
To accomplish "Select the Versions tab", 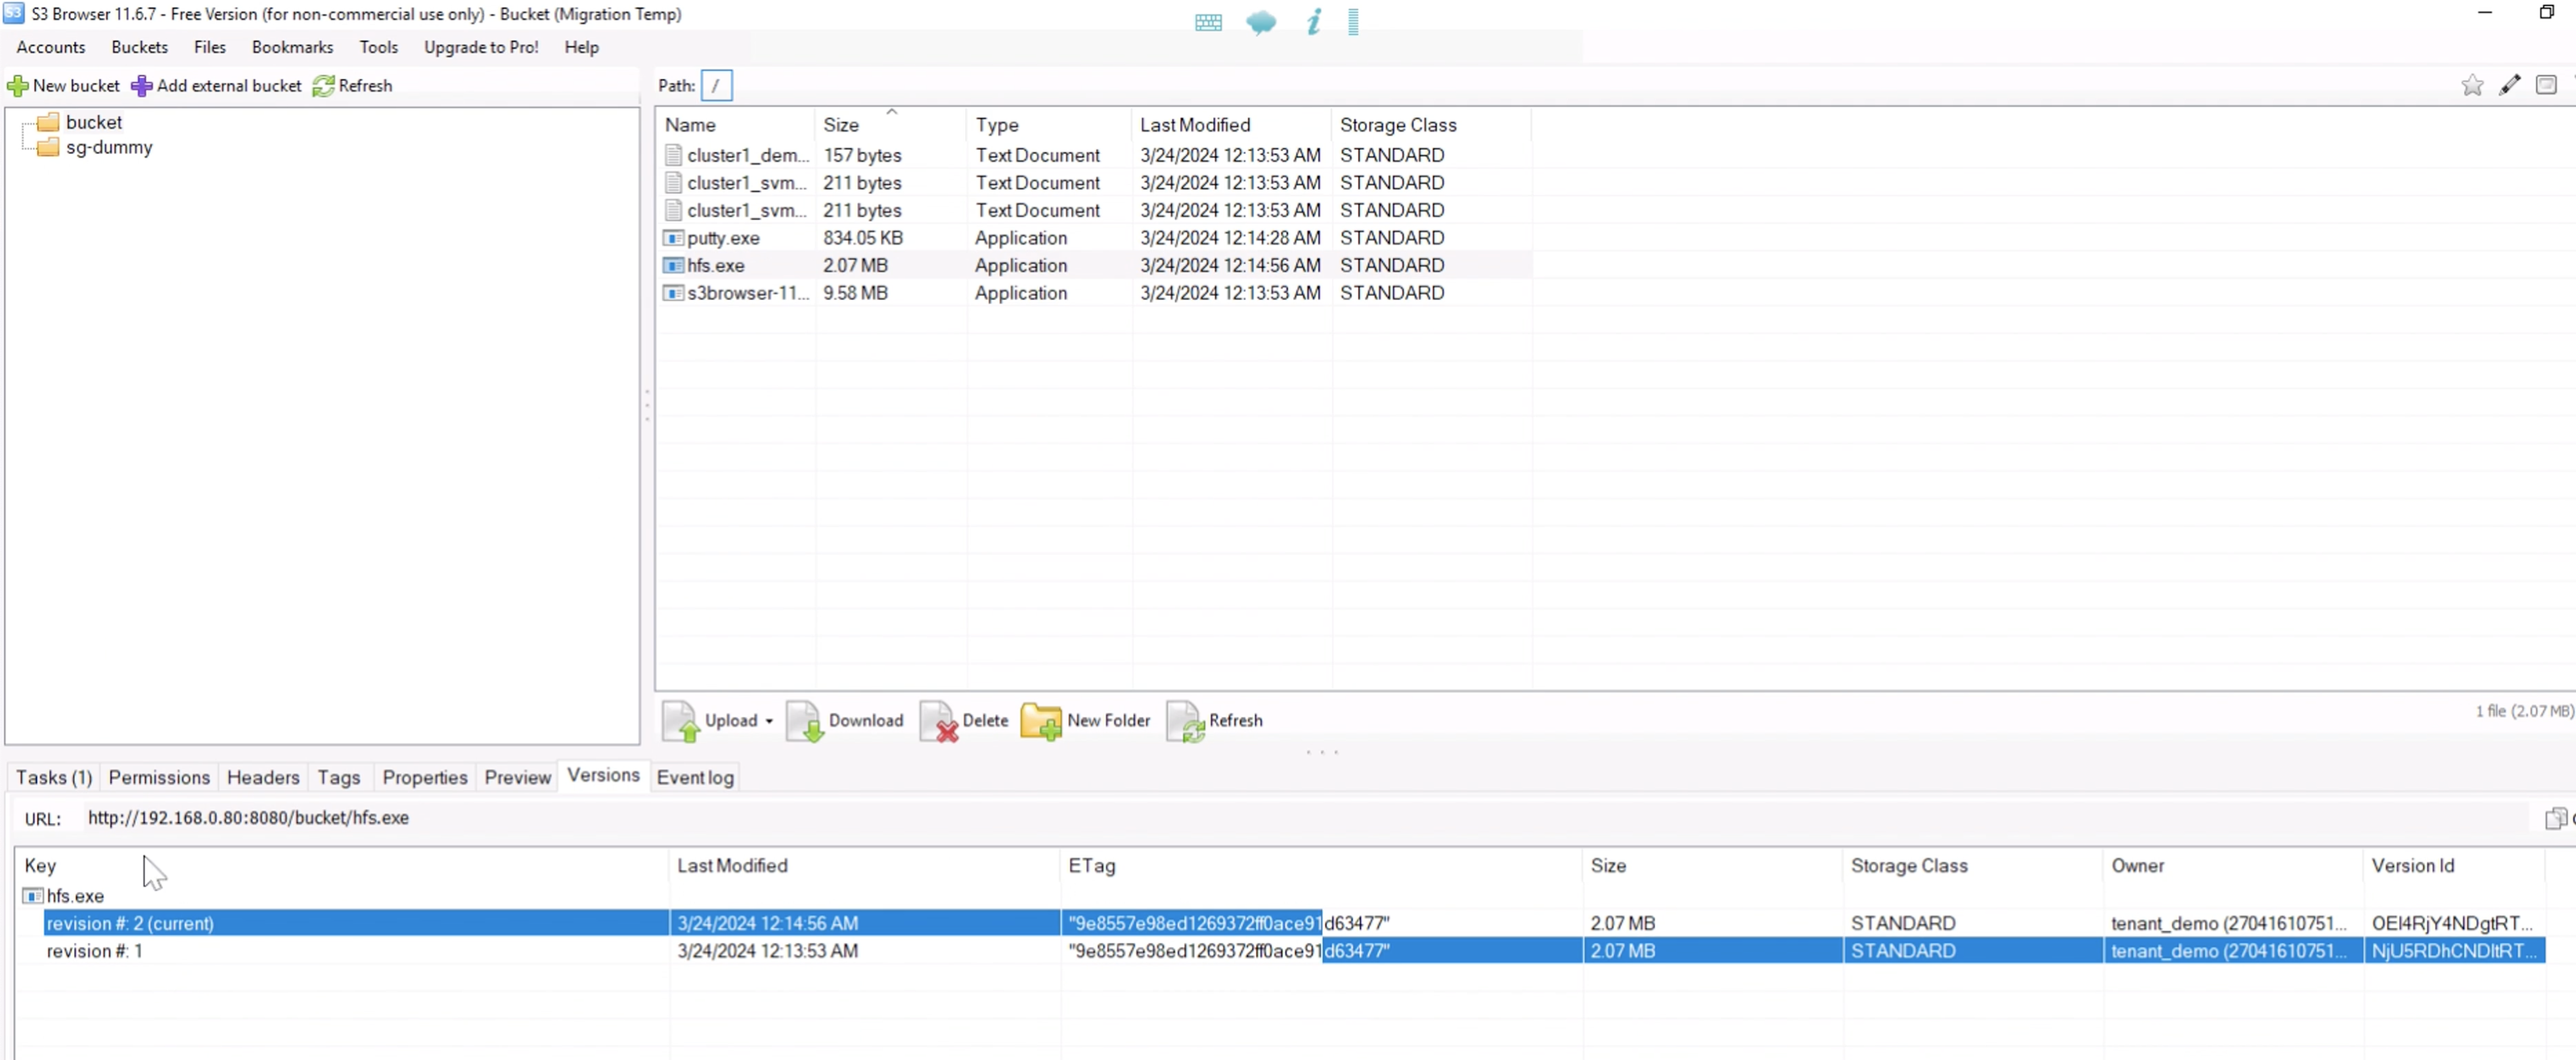I will 603,776.
